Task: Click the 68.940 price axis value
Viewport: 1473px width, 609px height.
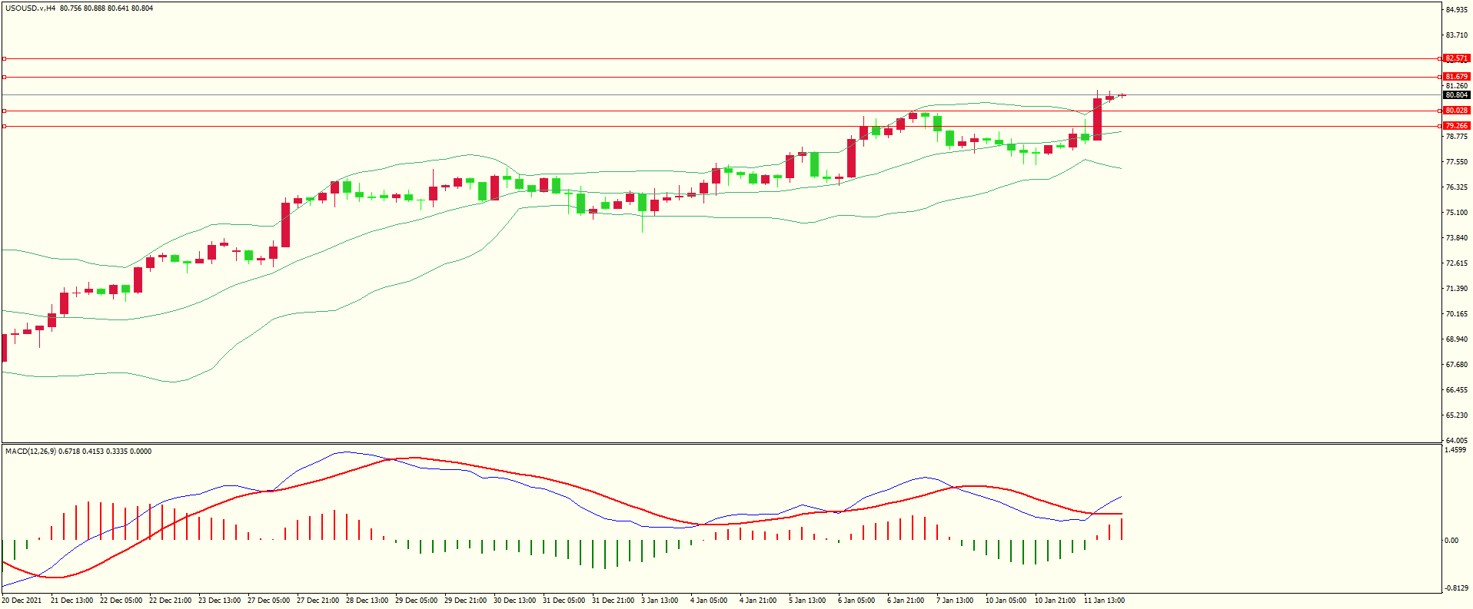Action: pyautogui.click(x=1457, y=339)
